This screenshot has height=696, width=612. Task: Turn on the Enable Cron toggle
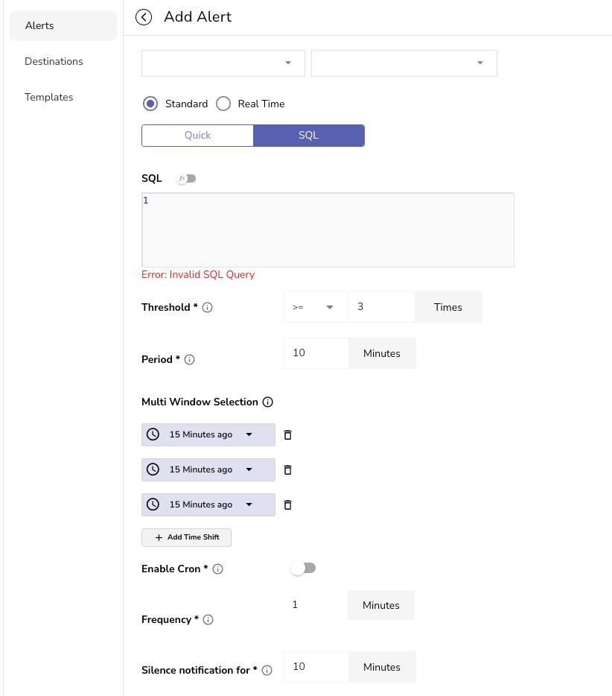(303, 567)
